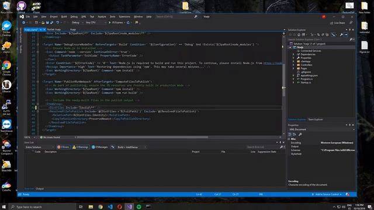Click the Windows Start button
The image size is (374, 210).
click(x=4, y=206)
